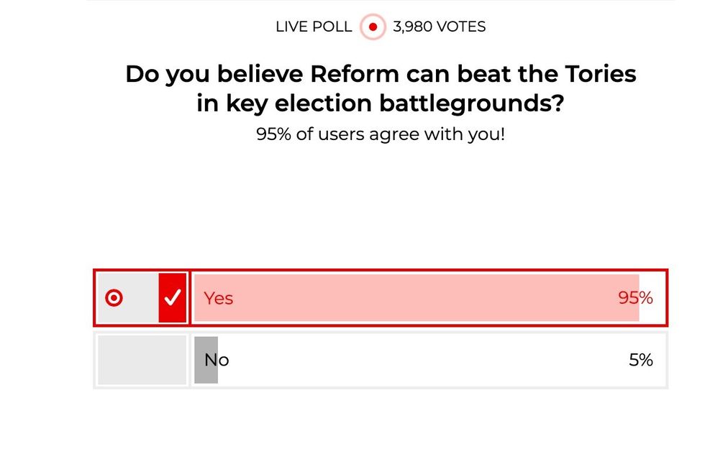Click the 3,980 VOTES counter
Image resolution: width=705 pixels, height=469 pixels.
[438, 27]
